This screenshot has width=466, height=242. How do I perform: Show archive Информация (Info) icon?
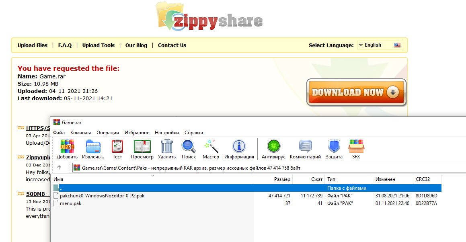(239, 147)
